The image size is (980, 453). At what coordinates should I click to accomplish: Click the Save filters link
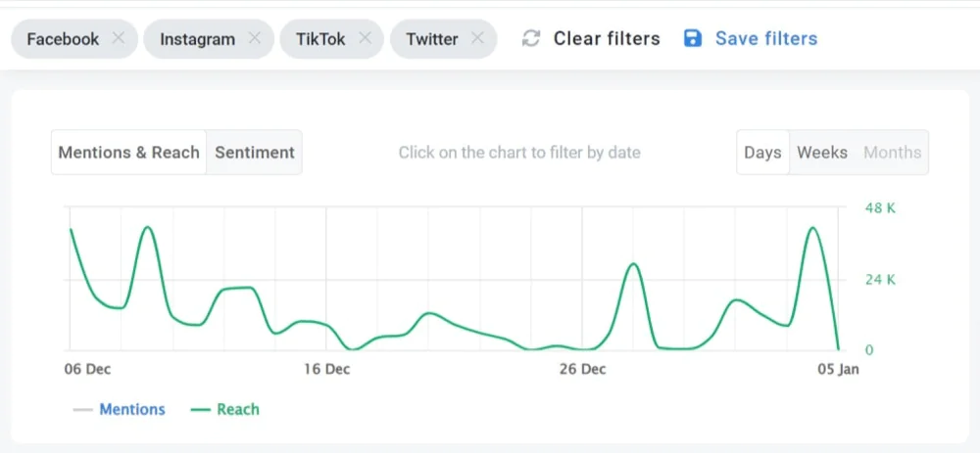[765, 39]
